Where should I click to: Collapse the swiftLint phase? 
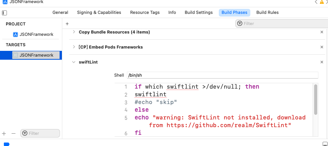73,62
